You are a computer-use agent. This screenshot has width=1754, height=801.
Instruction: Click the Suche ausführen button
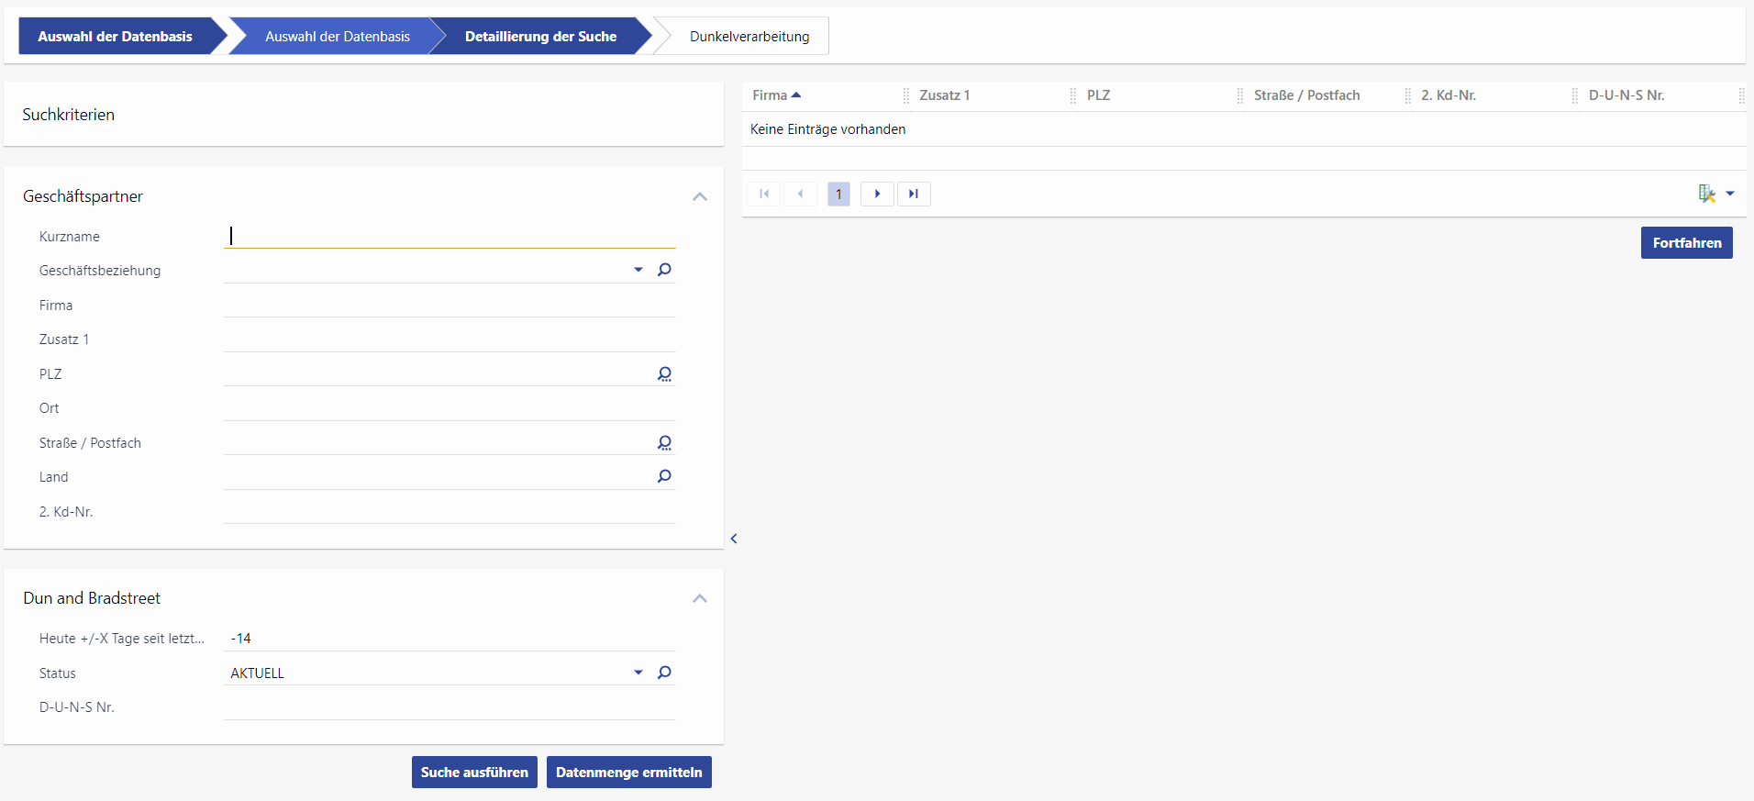[x=474, y=773]
